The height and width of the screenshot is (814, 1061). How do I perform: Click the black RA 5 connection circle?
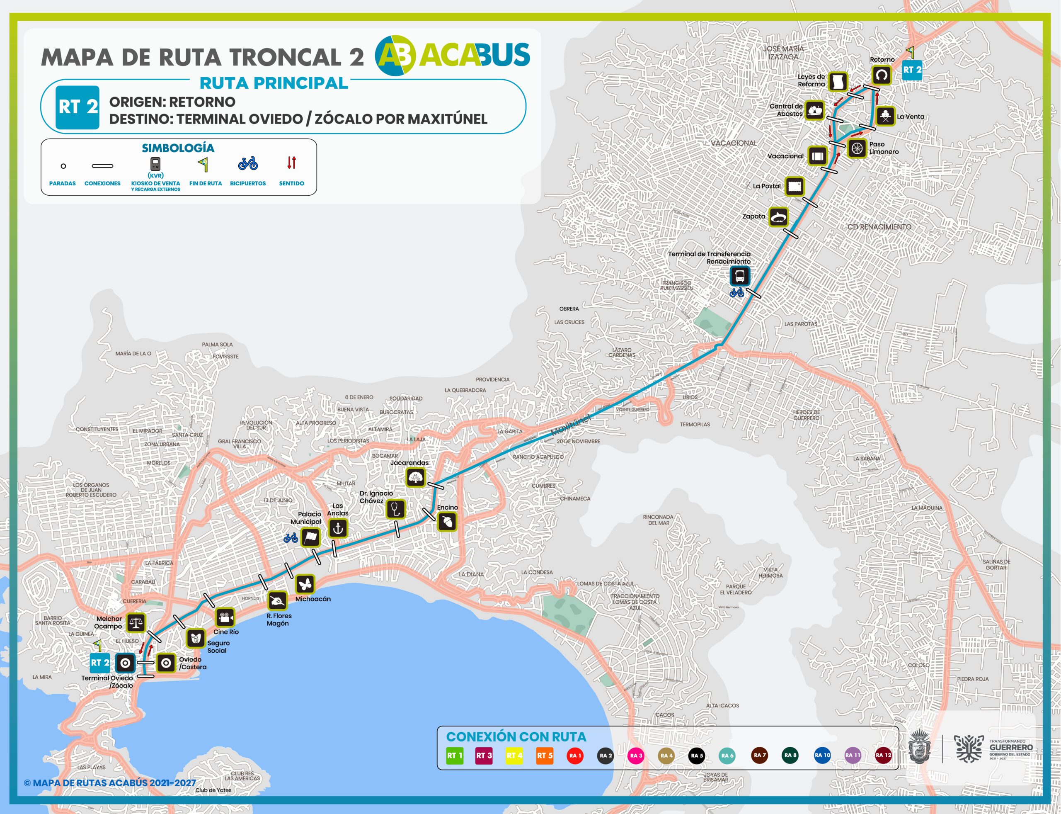point(697,756)
